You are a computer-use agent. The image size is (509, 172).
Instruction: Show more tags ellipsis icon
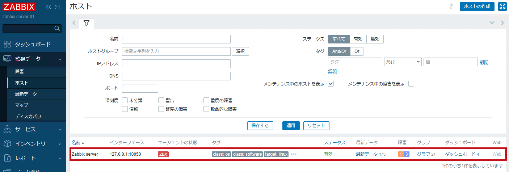click(x=294, y=154)
